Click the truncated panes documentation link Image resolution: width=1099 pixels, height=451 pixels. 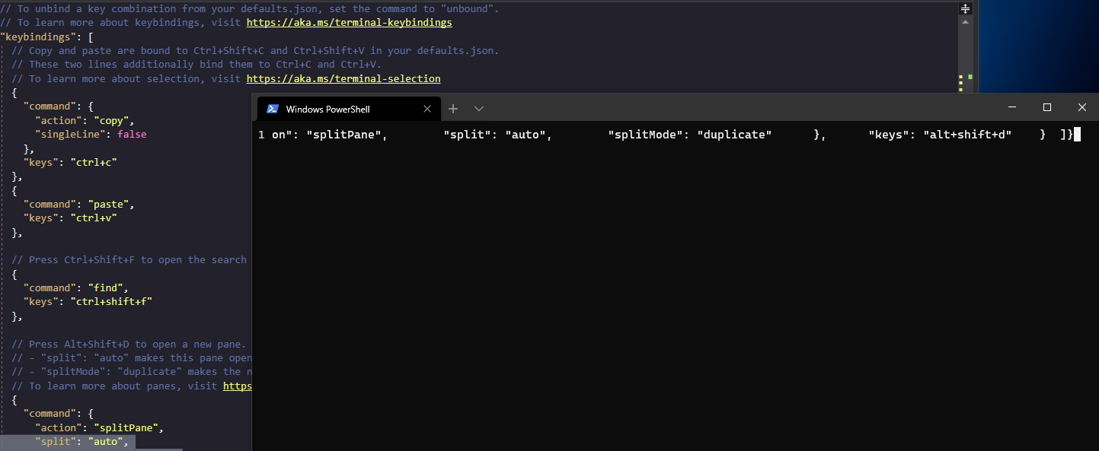(x=237, y=386)
